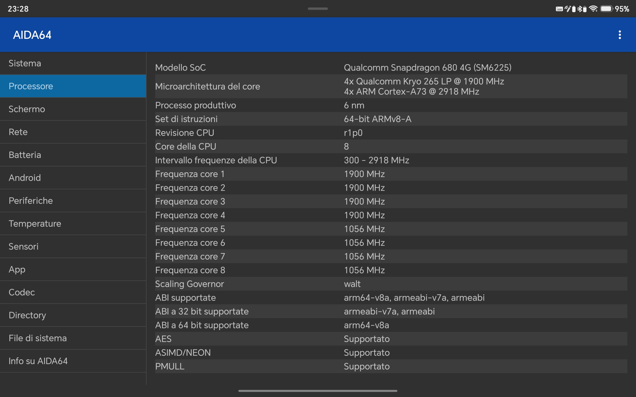Select the Modello SoC row label
636x397 pixels.
coord(180,67)
